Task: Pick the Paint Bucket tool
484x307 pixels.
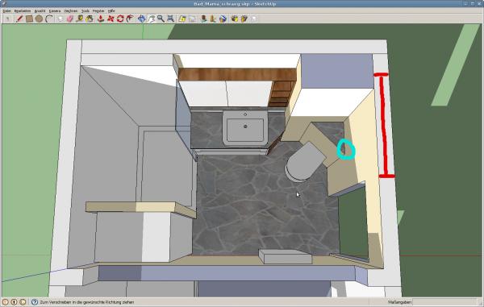Action: [x=90, y=19]
